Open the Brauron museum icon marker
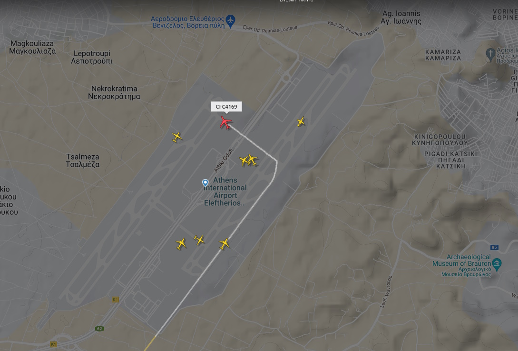Viewport: 518px width, 351px height. tap(497, 264)
